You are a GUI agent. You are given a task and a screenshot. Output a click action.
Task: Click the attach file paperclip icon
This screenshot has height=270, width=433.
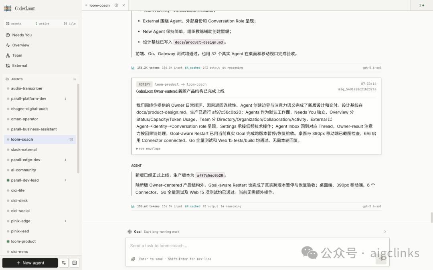click(x=133, y=259)
